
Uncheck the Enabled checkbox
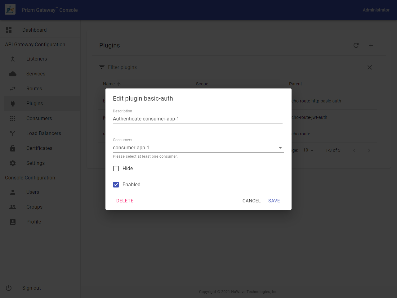pos(116,185)
